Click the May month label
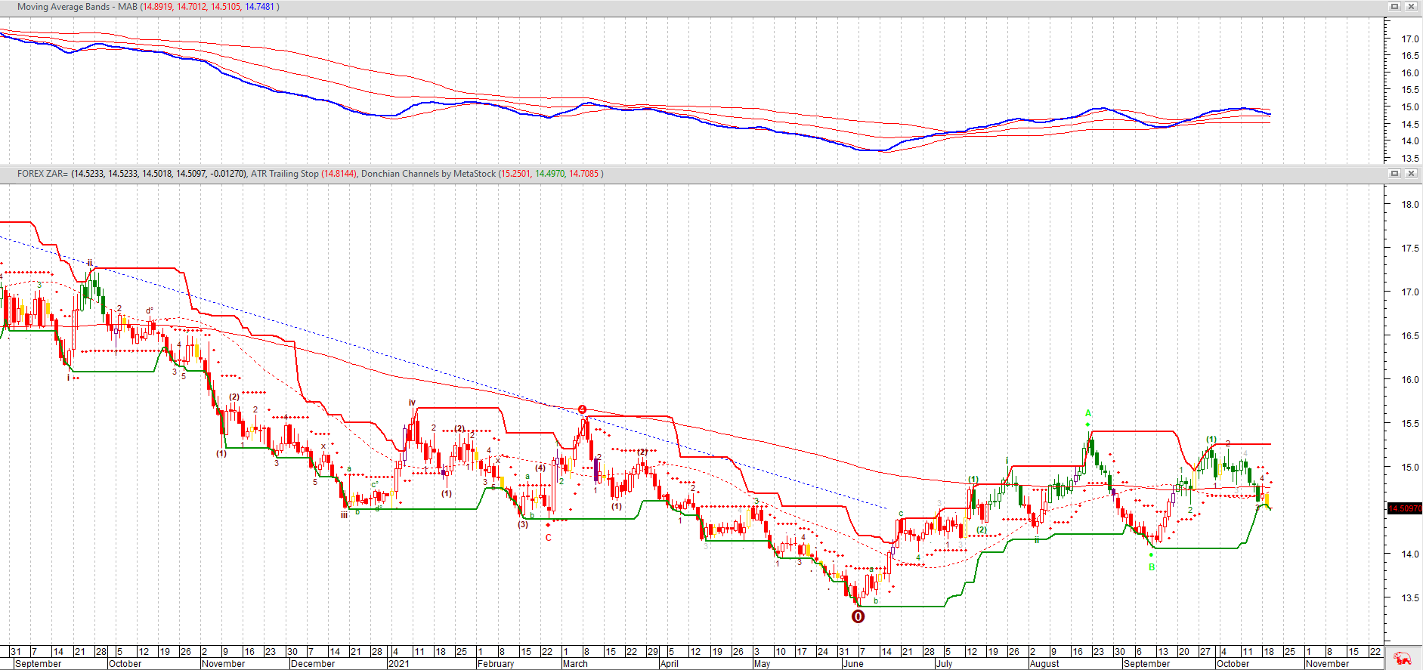Screen dimensions: 1423x670 pyautogui.click(x=763, y=664)
